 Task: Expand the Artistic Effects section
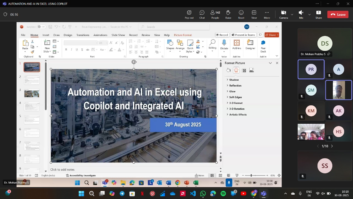pos(238,115)
